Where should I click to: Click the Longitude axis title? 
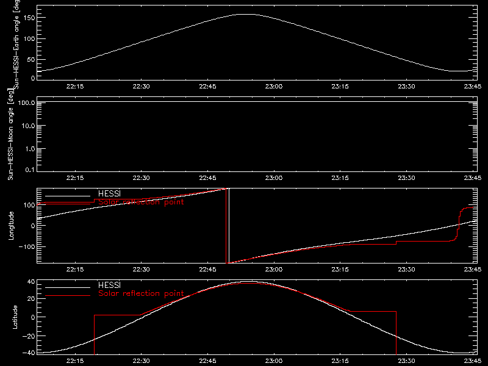tap(11, 226)
